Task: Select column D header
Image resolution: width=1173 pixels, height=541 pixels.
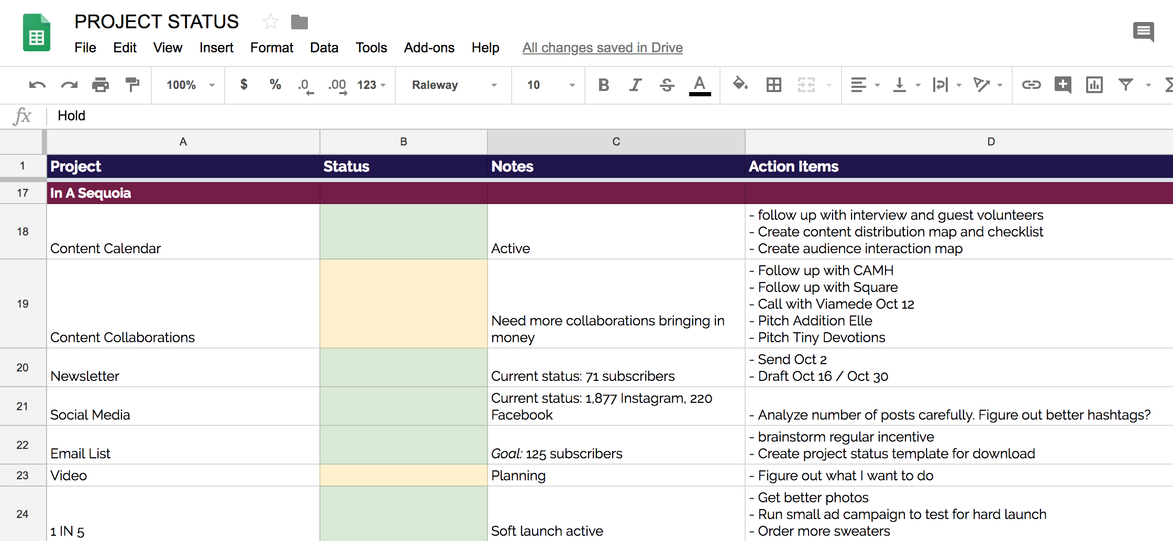Action: tap(959, 142)
